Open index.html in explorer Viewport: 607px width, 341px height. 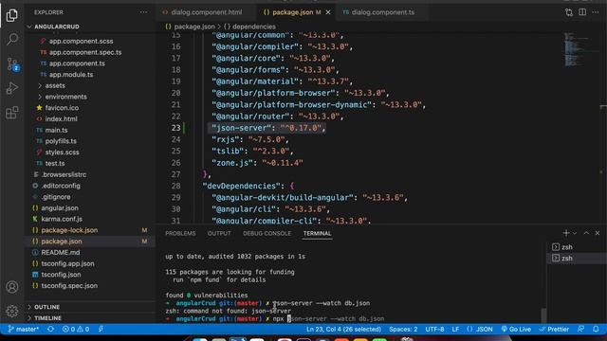click(x=61, y=119)
